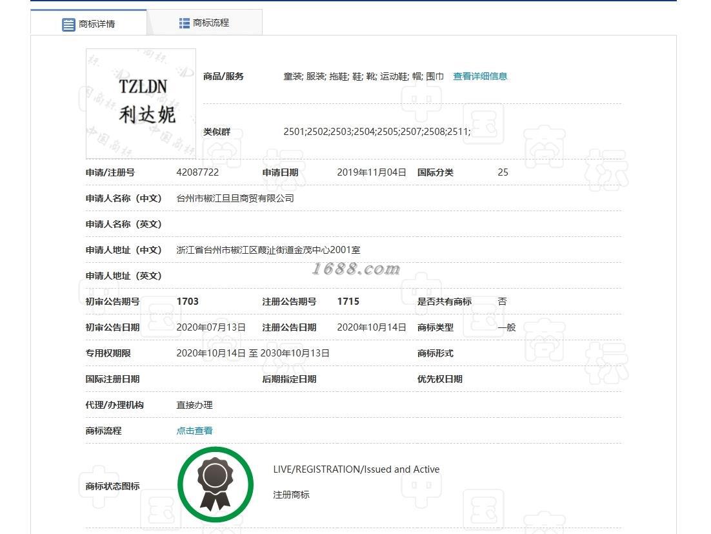Image resolution: width=711 pixels, height=534 pixels.
Task: Click the 商标类型 label
Action: click(x=436, y=327)
